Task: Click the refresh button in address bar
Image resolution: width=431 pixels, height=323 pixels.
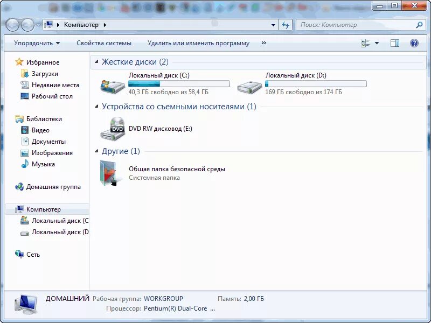Action: [285, 24]
